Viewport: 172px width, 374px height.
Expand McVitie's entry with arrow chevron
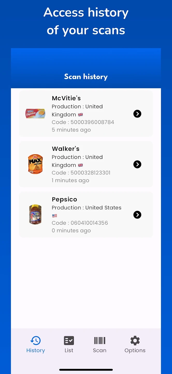(x=137, y=114)
